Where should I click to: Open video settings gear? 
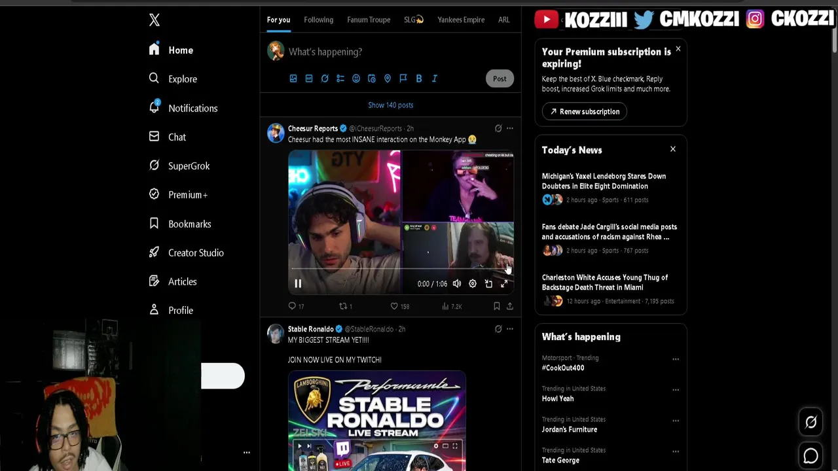click(473, 283)
